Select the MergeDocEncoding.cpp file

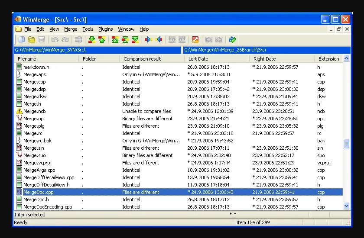48,207
